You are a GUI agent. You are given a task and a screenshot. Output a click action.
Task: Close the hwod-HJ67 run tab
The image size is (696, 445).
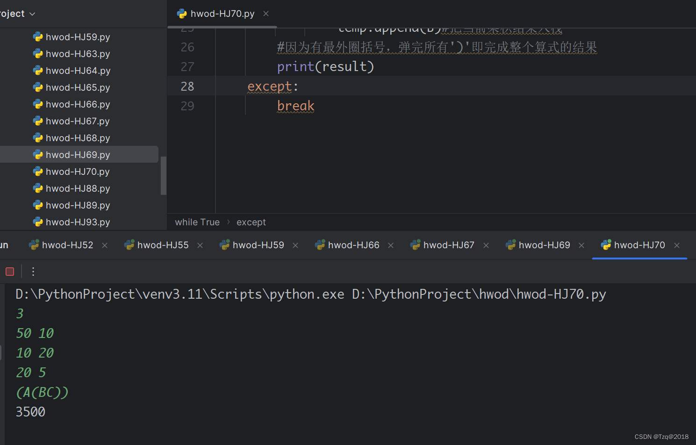(x=486, y=245)
